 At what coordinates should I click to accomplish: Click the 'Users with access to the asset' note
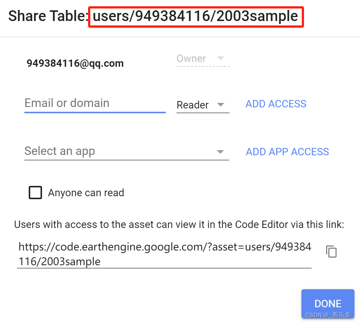(179, 224)
